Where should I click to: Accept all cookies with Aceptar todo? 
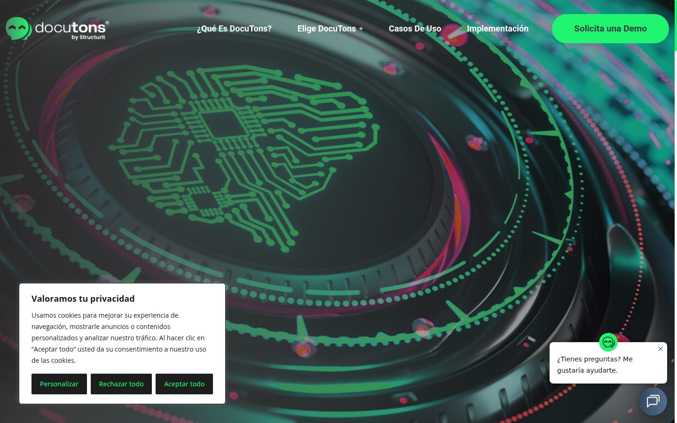pos(184,384)
